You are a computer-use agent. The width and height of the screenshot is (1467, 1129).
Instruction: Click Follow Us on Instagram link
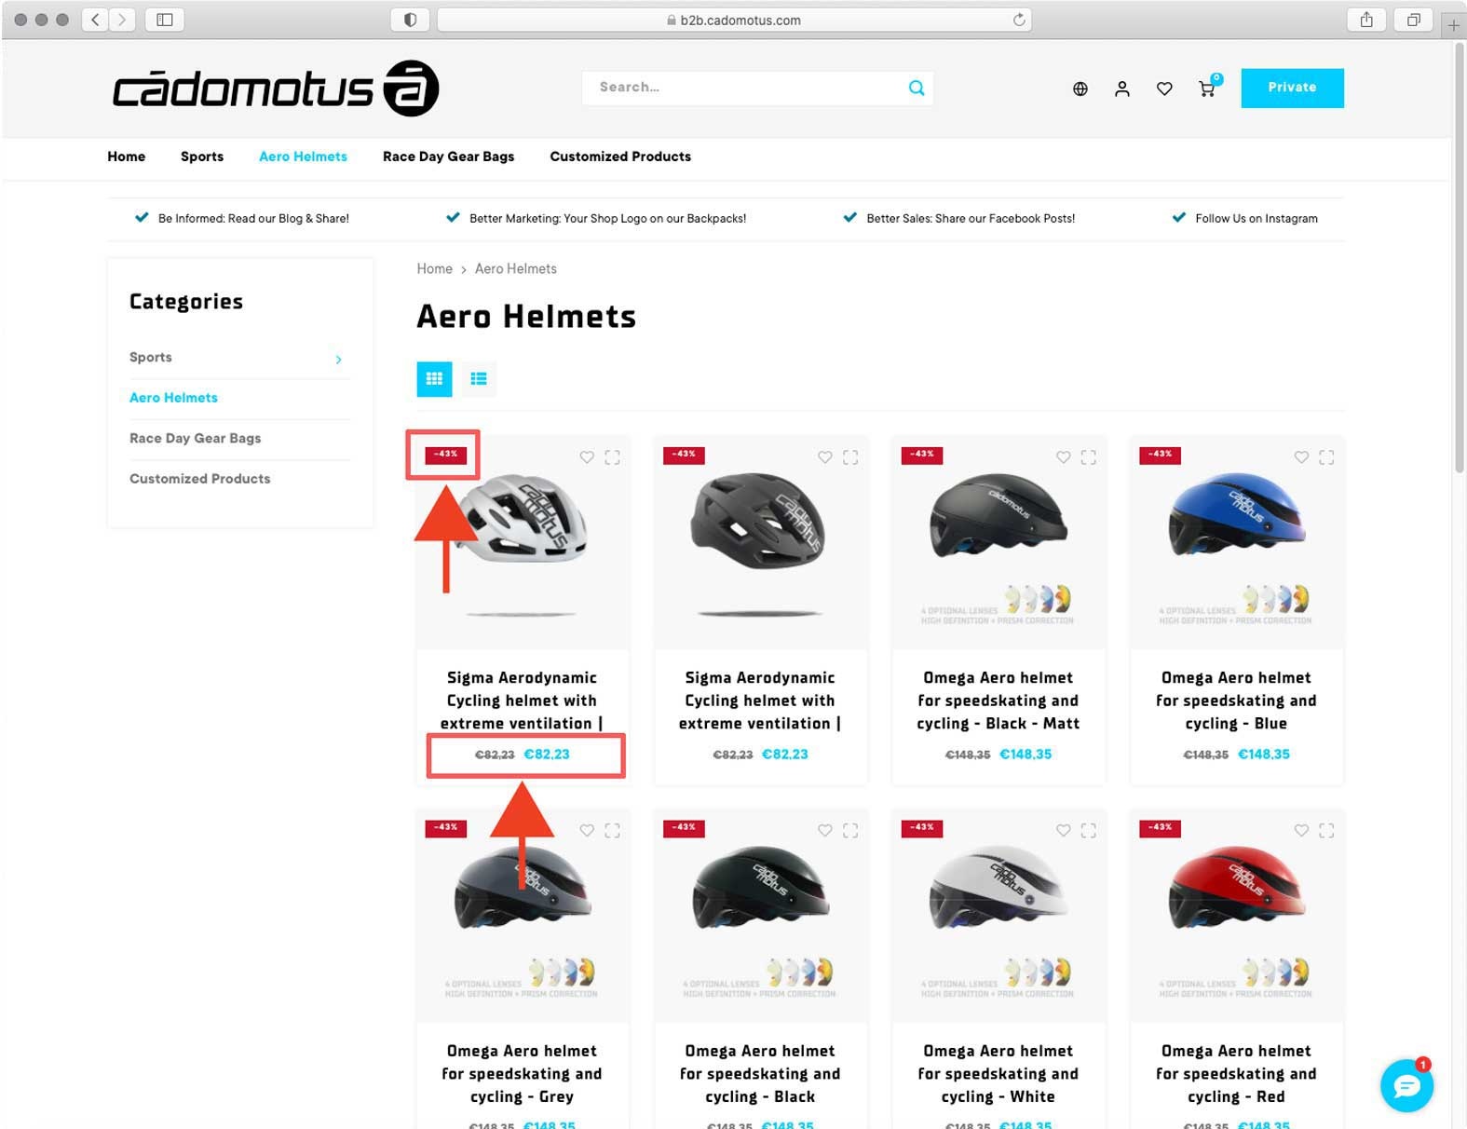point(1256,219)
